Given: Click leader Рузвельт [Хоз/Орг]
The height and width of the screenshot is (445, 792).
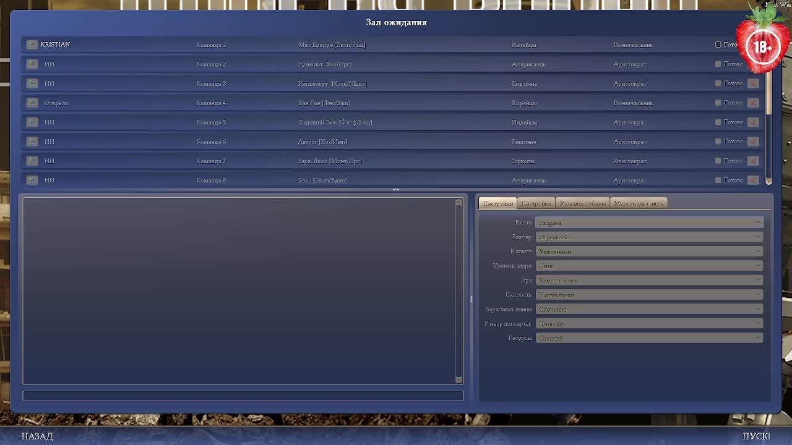Looking at the screenshot, I should [324, 64].
